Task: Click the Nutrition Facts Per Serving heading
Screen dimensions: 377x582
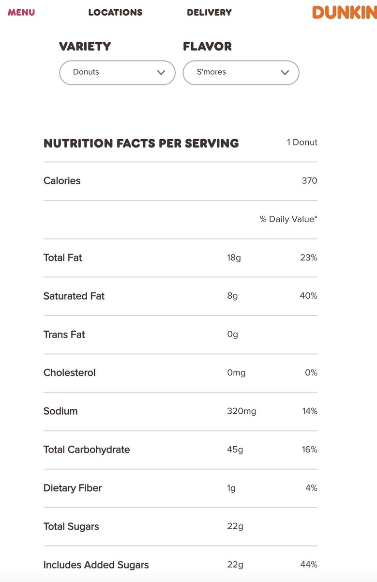Action: click(141, 144)
